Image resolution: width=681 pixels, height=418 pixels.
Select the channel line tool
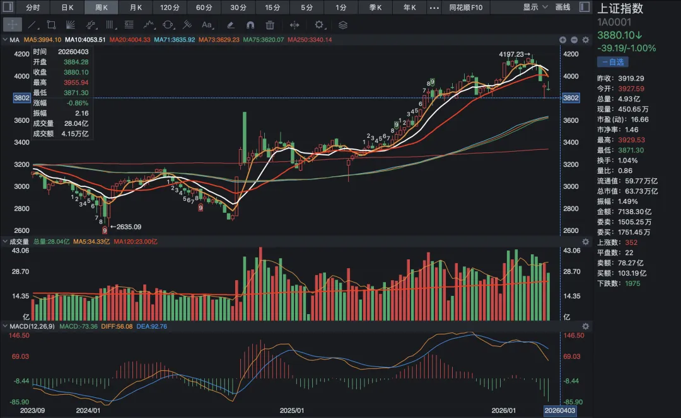point(90,25)
